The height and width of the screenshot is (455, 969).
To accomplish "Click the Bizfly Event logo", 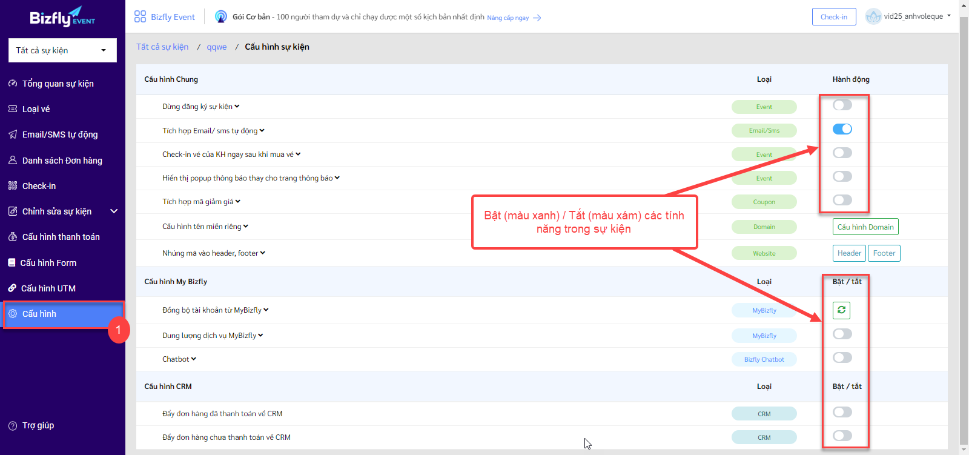I will 62,16.
